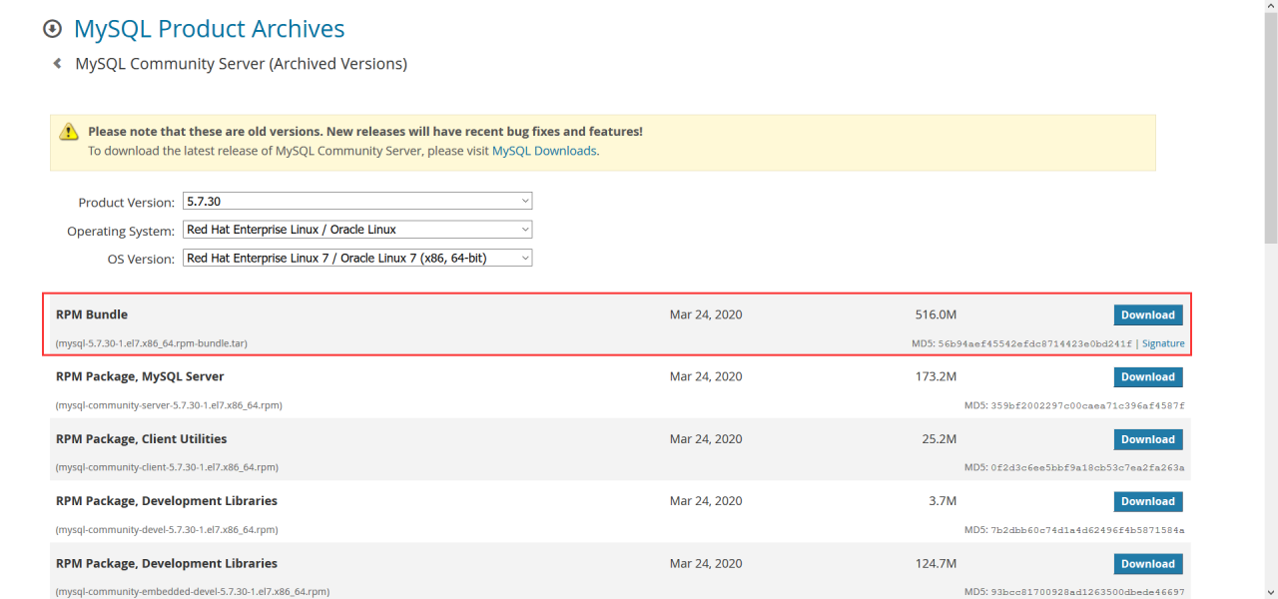The image size is (1278, 599).
Task: Click the RPM Bundle MD5 hash starting 56b94aef
Action: (x=1035, y=343)
